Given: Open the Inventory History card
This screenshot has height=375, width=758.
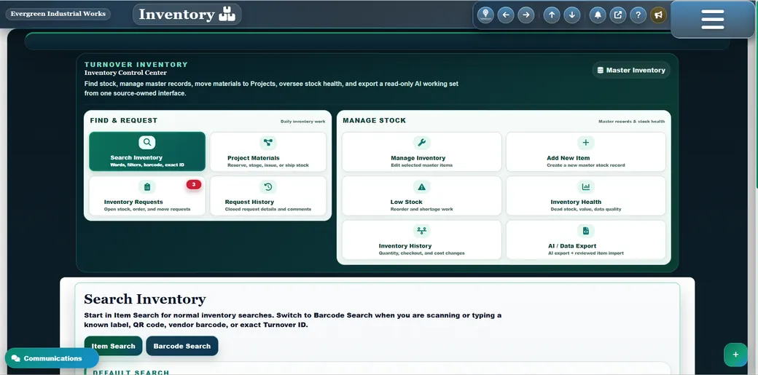Looking at the screenshot, I should pos(421,240).
